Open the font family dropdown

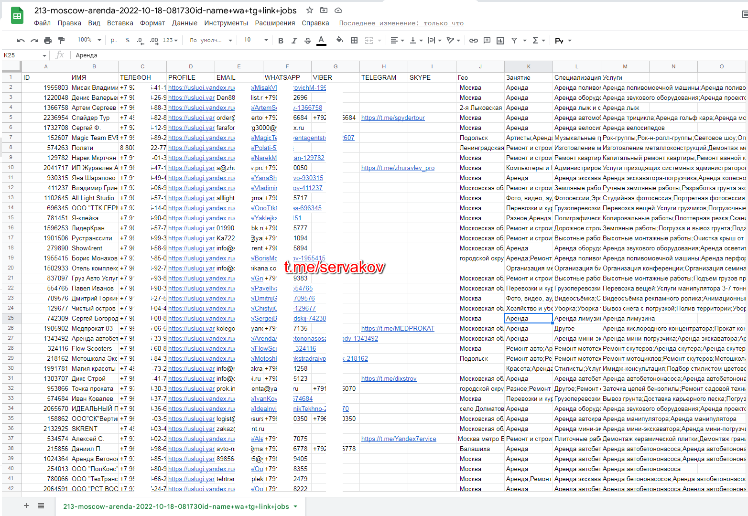click(x=211, y=40)
